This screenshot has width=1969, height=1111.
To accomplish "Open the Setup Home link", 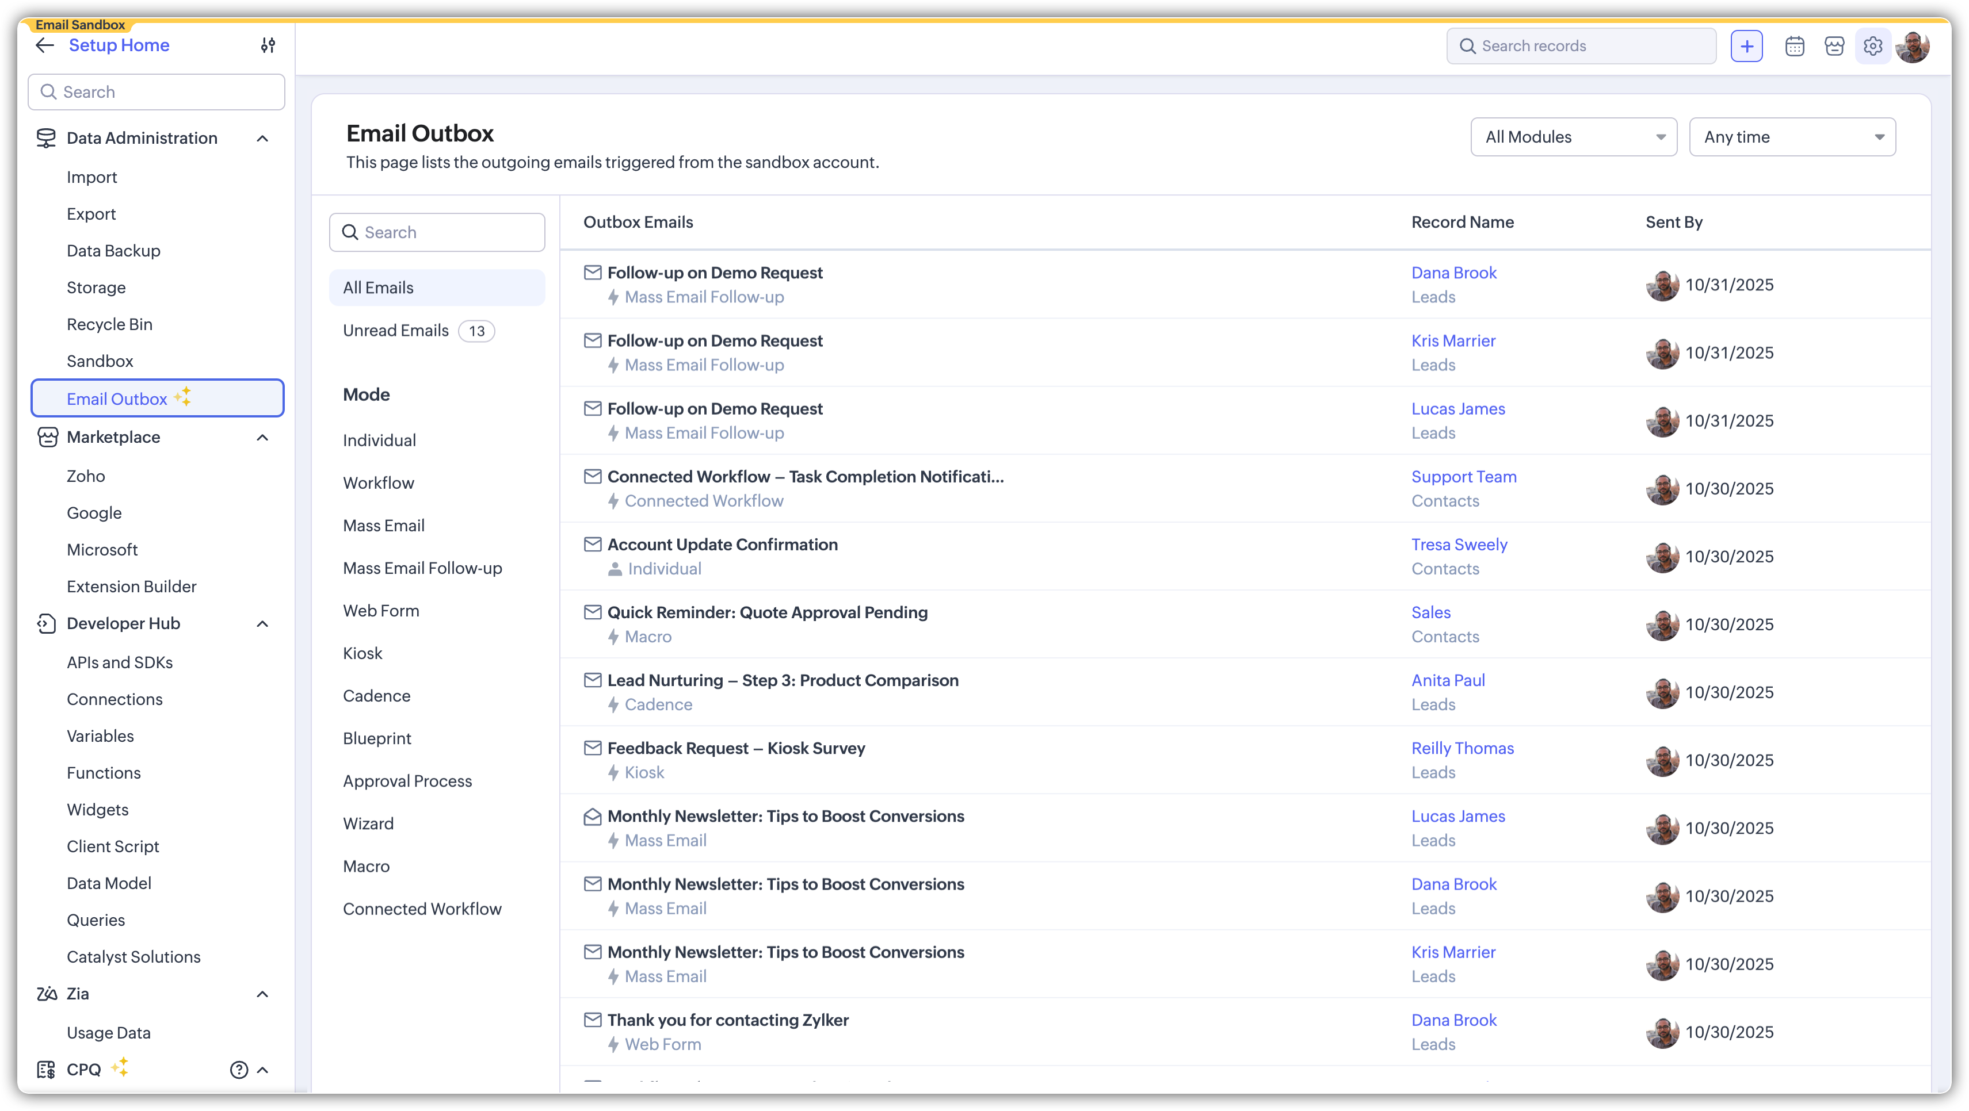I will point(119,45).
